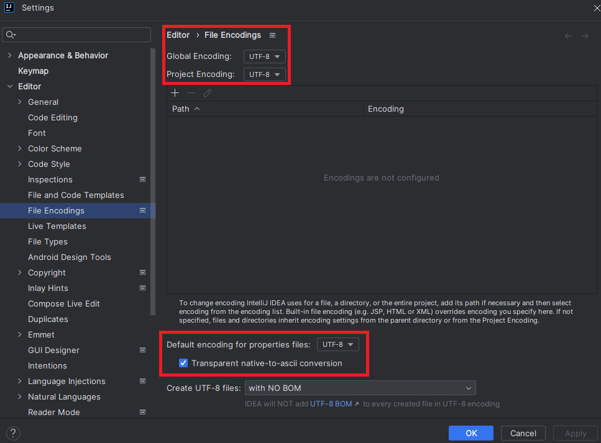Click the project icon next to GUI Designer
601x443 pixels.
(142, 350)
